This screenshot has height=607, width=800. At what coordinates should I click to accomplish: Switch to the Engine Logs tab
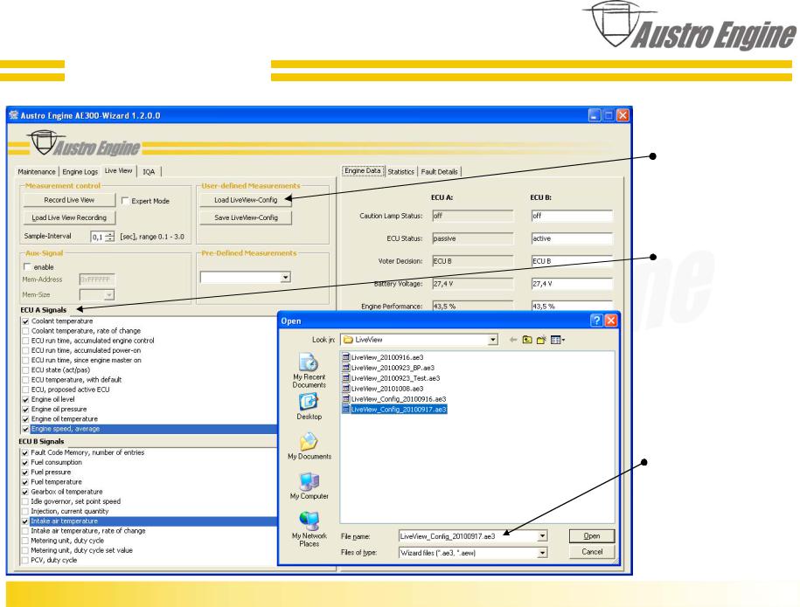click(x=80, y=172)
